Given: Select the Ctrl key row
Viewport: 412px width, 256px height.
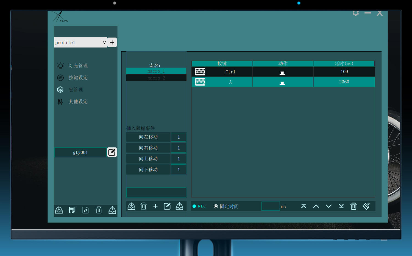Looking at the screenshot, I should click(x=283, y=72).
